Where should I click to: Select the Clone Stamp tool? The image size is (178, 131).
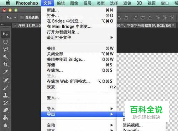pyautogui.click(x=5, y=95)
